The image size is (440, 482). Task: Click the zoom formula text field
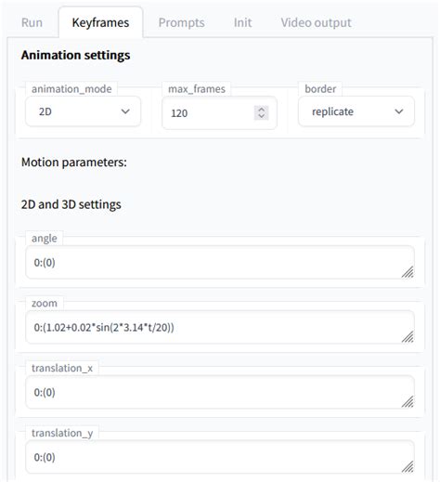pos(220,328)
